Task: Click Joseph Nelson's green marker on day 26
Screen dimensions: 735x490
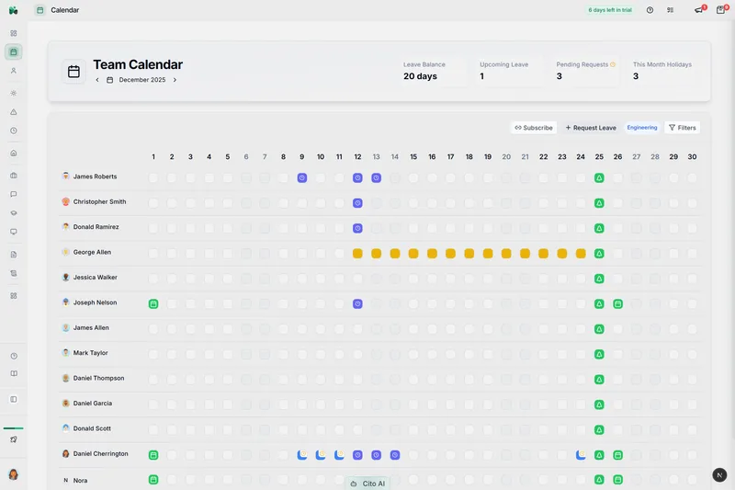Action: 617,304
